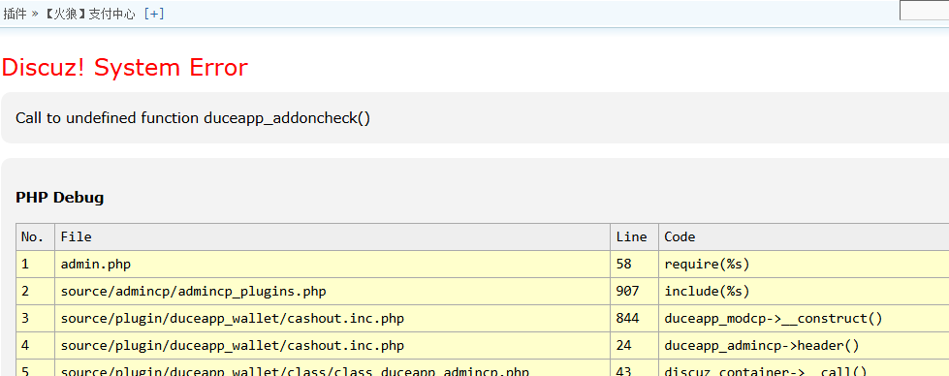The height and width of the screenshot is (376, 949).
Task: Click the [+] link in breadcrumb
Action: pos(154,14)
